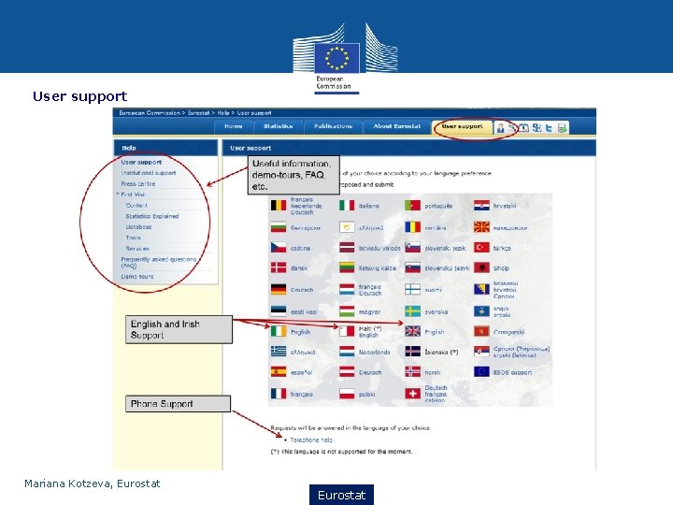This screenshot has height=505, width=673.
Task: Choose the Spanish flag
Action: click(279, 372)
